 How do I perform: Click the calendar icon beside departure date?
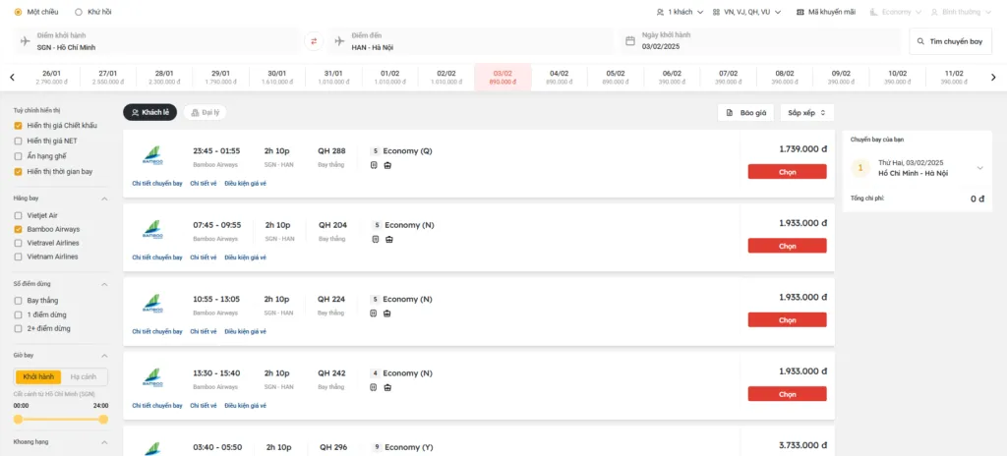click(631, 41)
